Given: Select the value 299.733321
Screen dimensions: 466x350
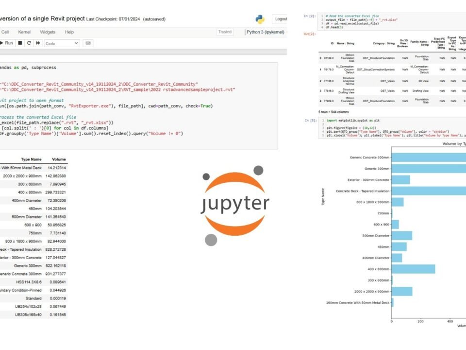Looking at the screenshot, I should (55, 192).
